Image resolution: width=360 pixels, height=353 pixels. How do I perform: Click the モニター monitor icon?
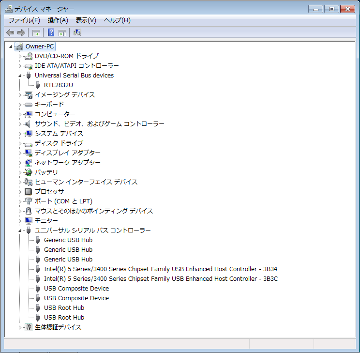[x=29, y=221]
